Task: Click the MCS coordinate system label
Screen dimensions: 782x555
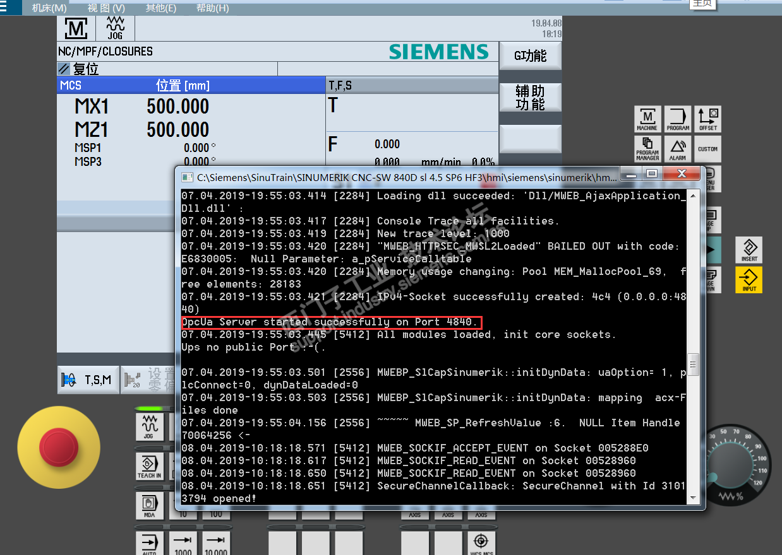Action: (71, 85)
